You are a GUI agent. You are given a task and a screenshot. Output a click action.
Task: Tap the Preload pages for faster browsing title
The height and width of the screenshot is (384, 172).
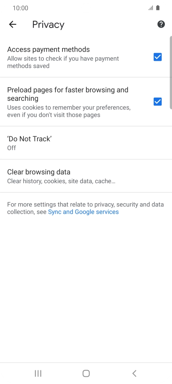coord(68,94)
